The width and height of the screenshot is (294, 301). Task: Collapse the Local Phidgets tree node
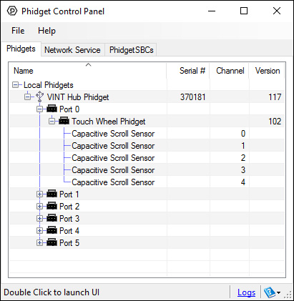point(16,85)
